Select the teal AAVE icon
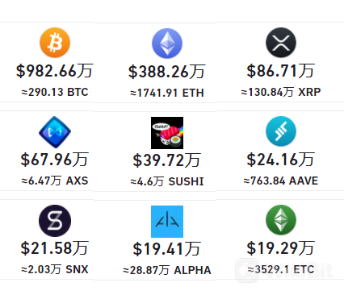344x295 pixels. (281, 131)
